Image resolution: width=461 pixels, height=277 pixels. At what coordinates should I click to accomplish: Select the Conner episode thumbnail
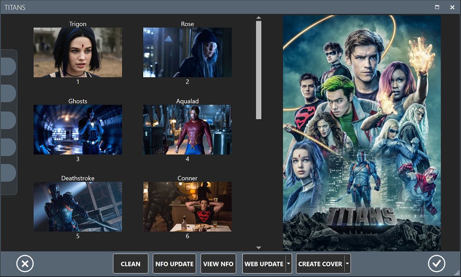pyautogui.click(x=187, y=207)
